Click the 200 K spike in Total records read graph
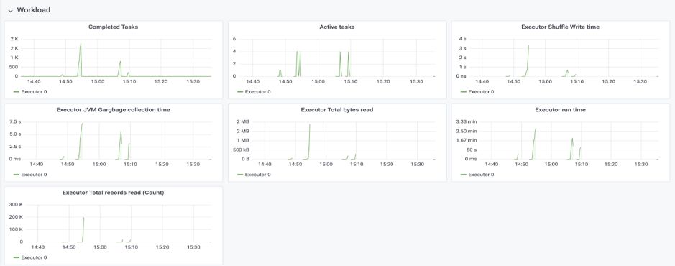This screenshot has width=675, height=266. [x=83, y=218]
